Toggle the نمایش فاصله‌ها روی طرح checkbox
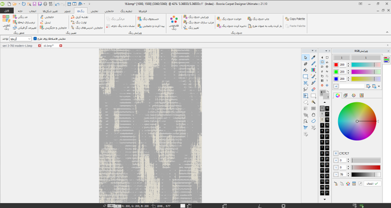The width and height of the screenshot is (391, 208). point(35,38)
